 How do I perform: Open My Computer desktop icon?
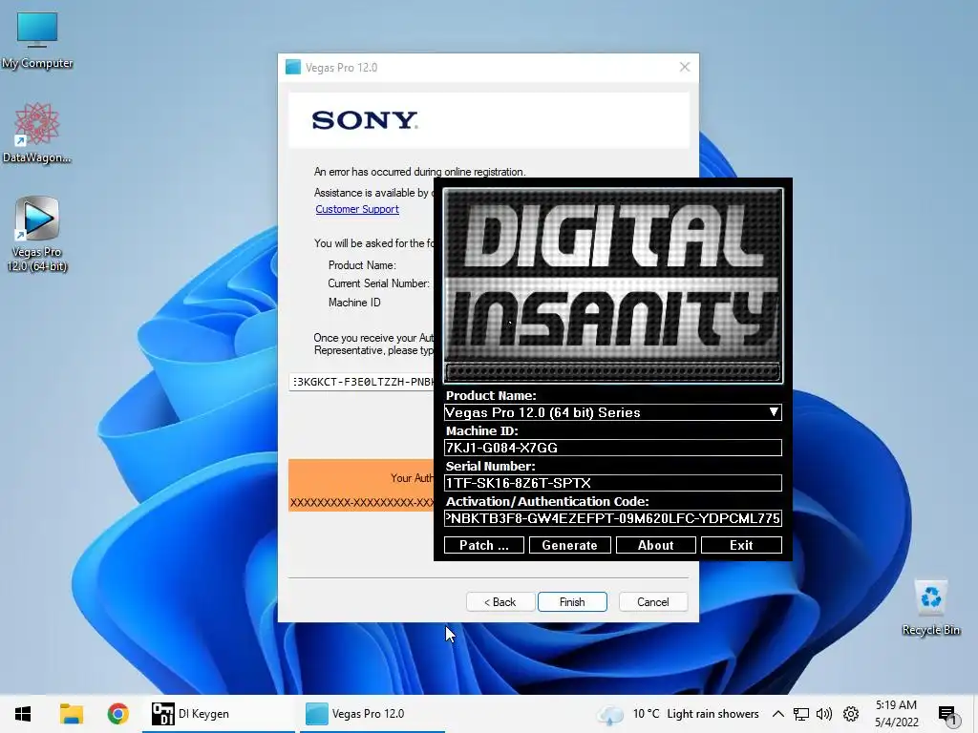[37, 38]
